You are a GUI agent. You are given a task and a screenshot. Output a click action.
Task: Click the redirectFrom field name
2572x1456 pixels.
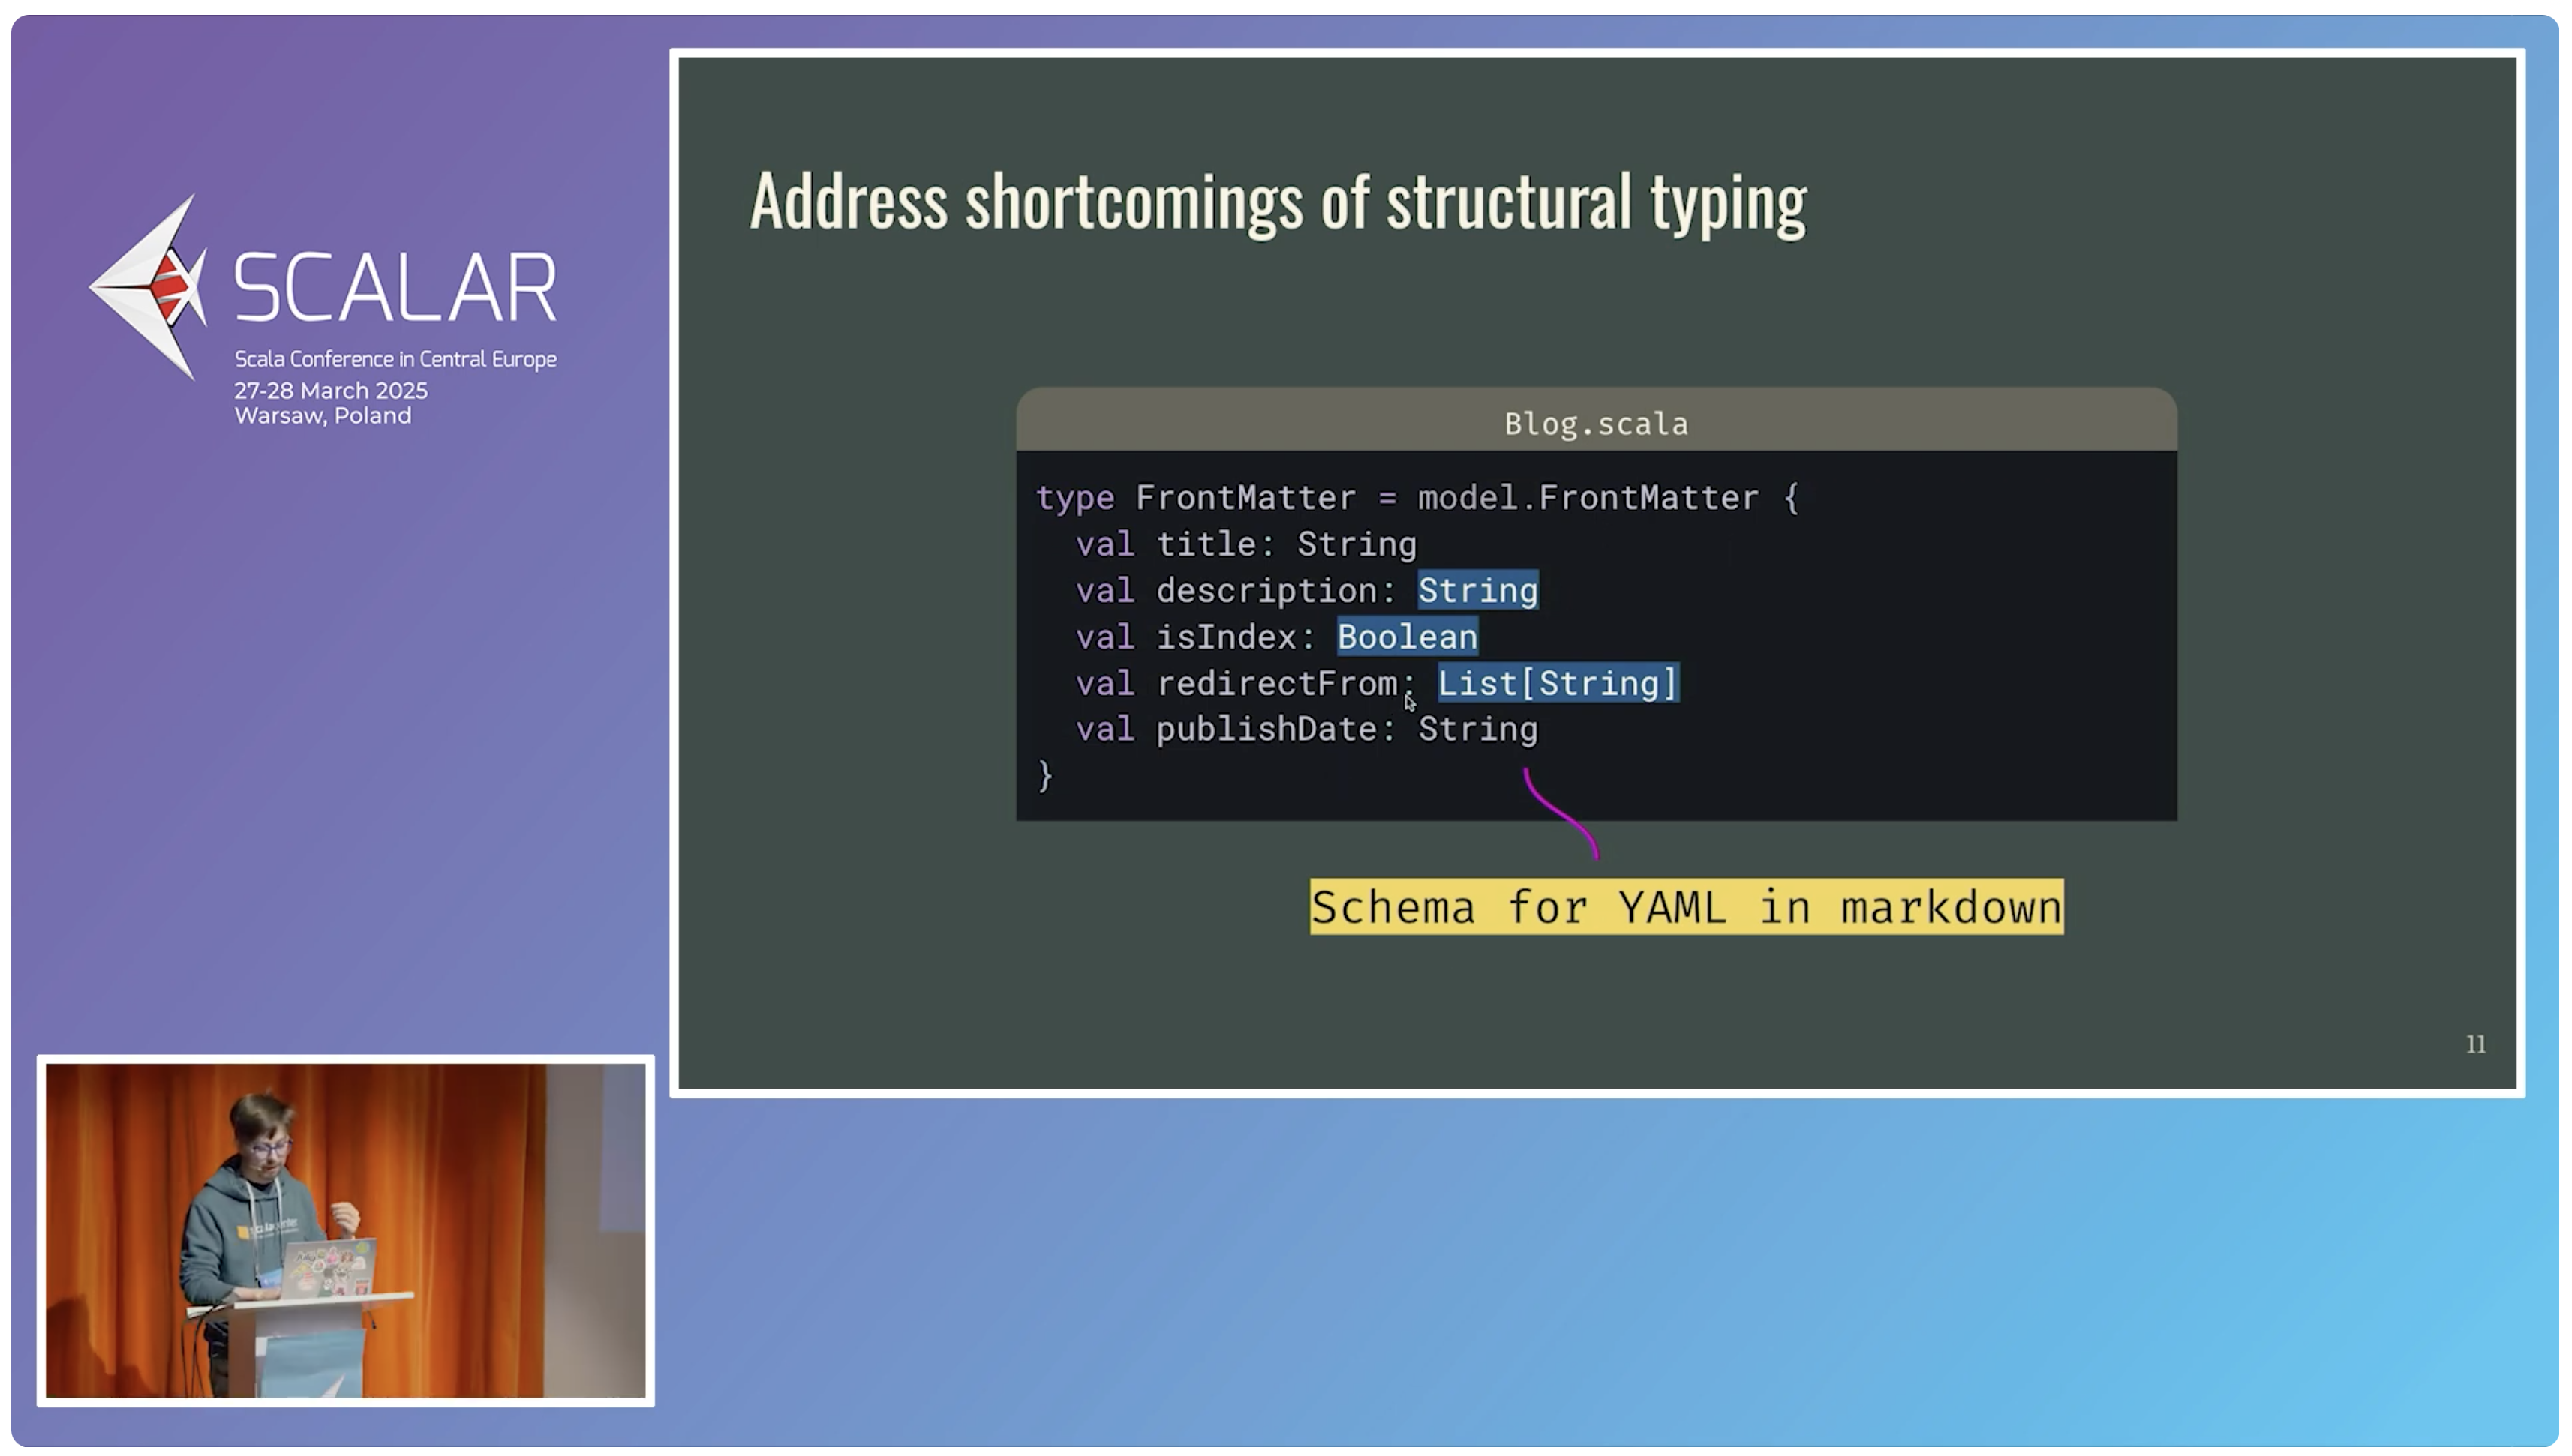click(x=1276, y=683)
